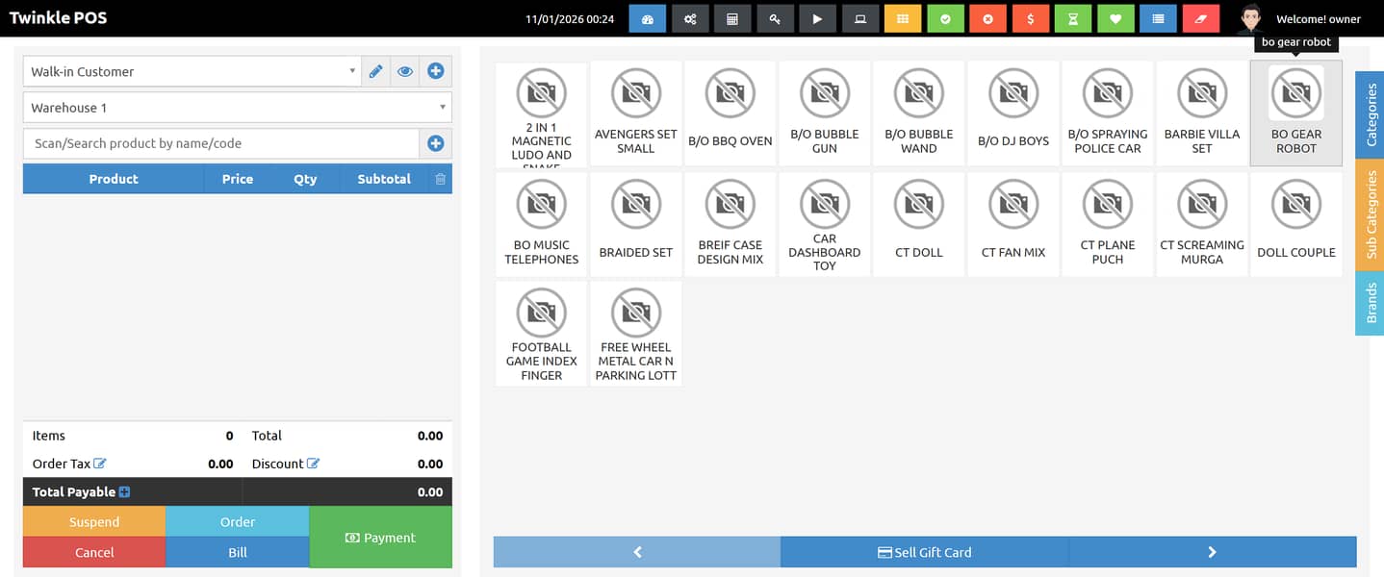
Task: Add B/O DJ BOYS product
Action: (1013, 113)
